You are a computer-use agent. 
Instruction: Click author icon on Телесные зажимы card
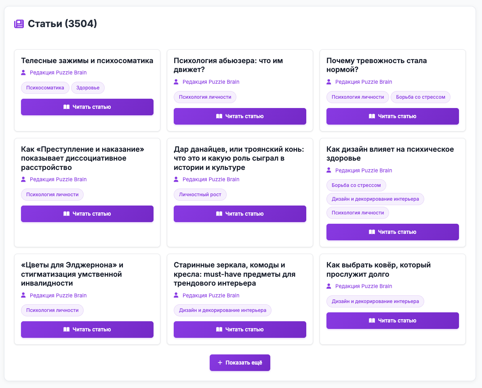tap(23, 73)
